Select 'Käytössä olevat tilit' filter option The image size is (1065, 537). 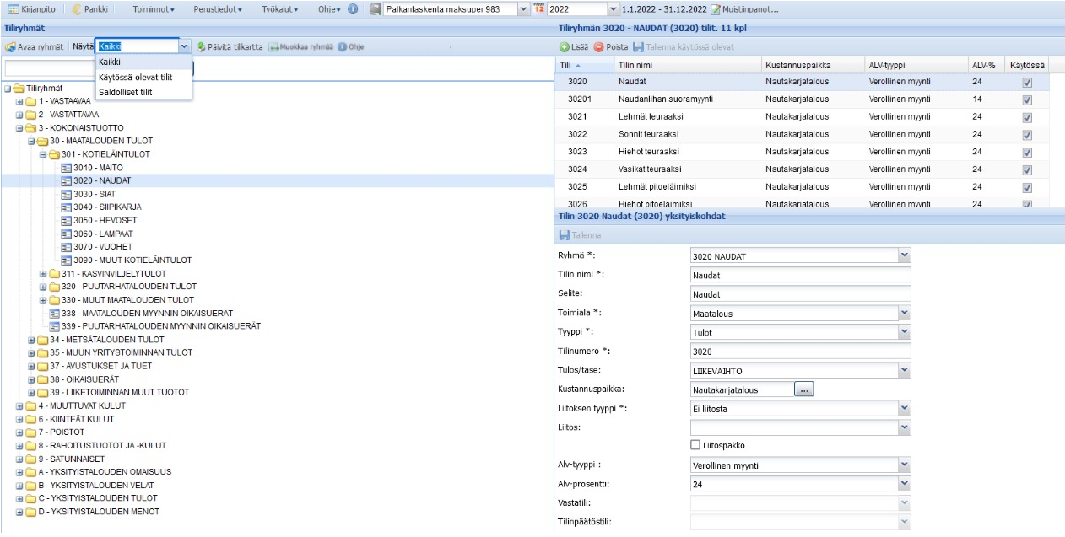coord(135,77)
